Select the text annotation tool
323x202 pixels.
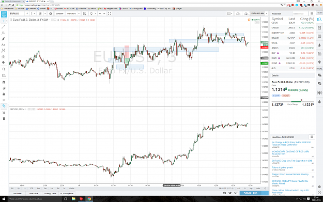[x=3, y=44]
